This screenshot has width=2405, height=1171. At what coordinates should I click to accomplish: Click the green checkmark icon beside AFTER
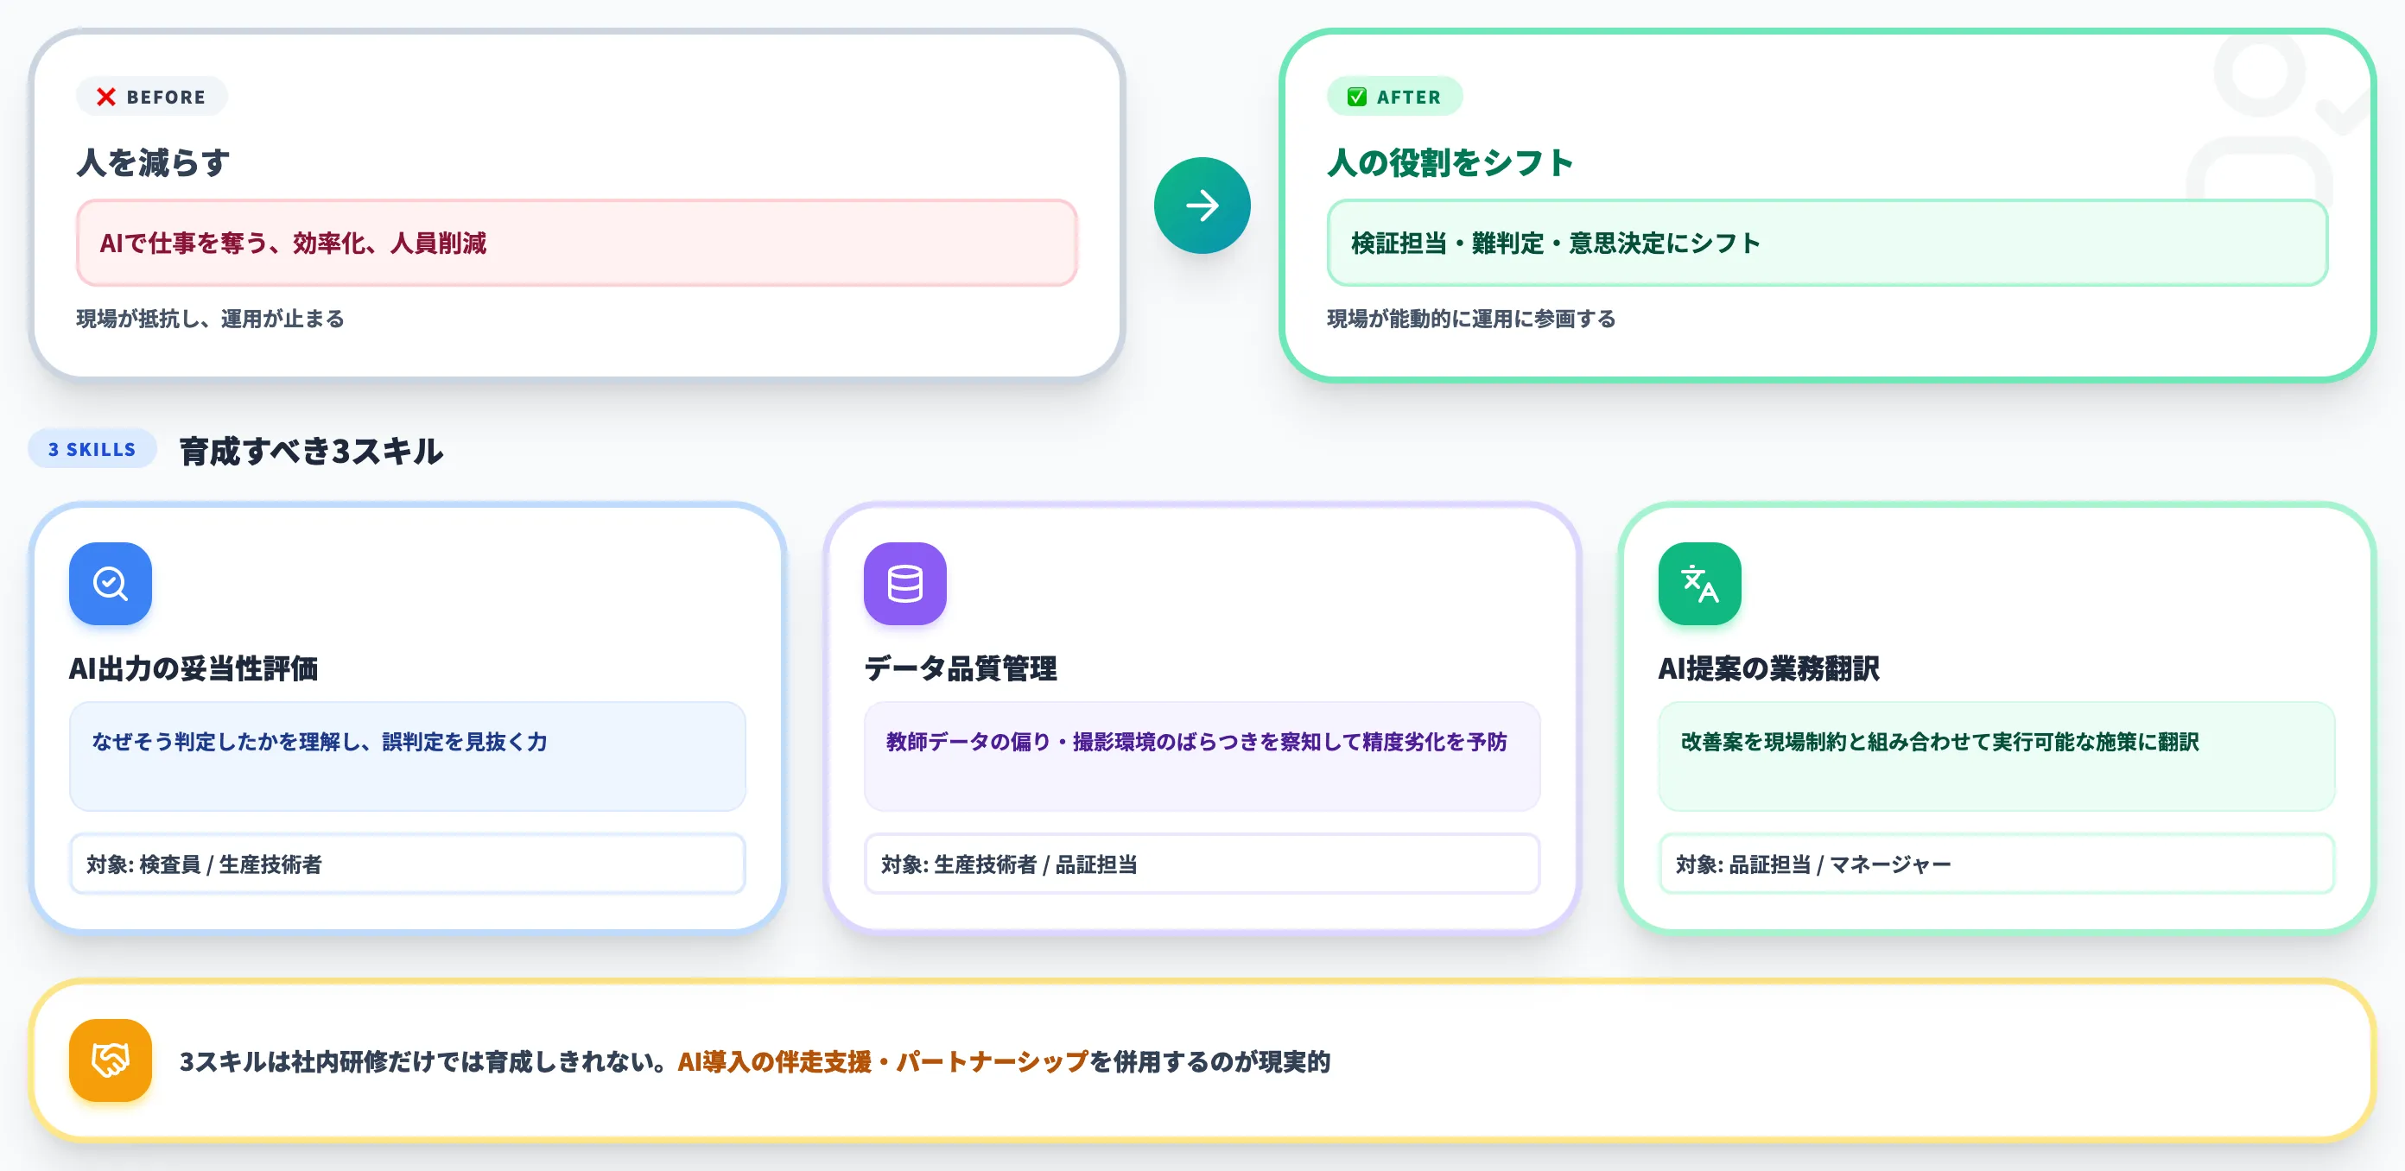[1356, 97]
